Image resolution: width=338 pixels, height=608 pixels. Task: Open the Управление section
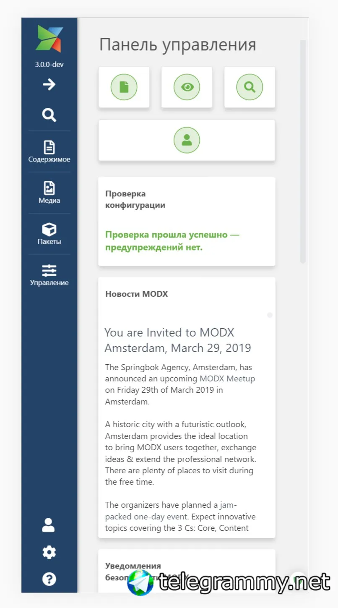(x=49, y=275)
